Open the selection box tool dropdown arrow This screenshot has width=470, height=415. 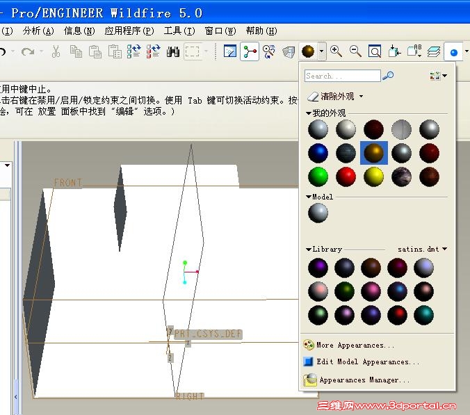(x=206, y=51)
